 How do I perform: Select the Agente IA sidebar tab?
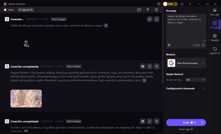[215, 51]
